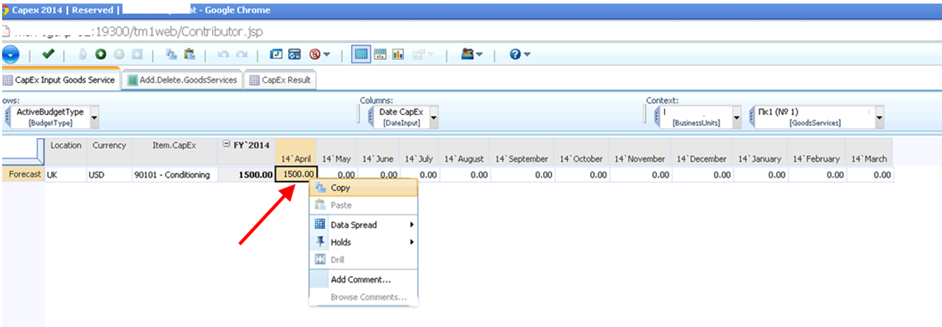The width and height of the screenshot is (942, 327).
Task: Click the green checkmark Commit icon
Action: pyautogui.click(x=49, y=54)
